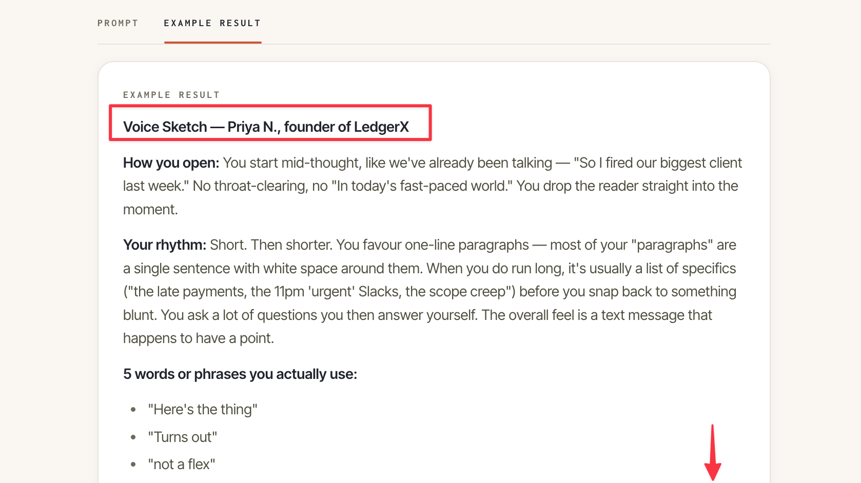The width and height of the screenshot is (861, 483).
Task: Switch to the PROMPT tab
Action: [118, 23]
